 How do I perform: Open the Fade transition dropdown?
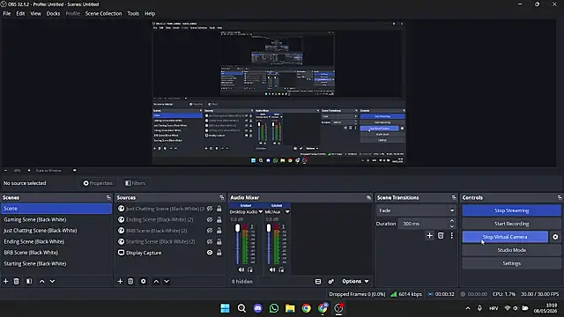tap(416, 210)
